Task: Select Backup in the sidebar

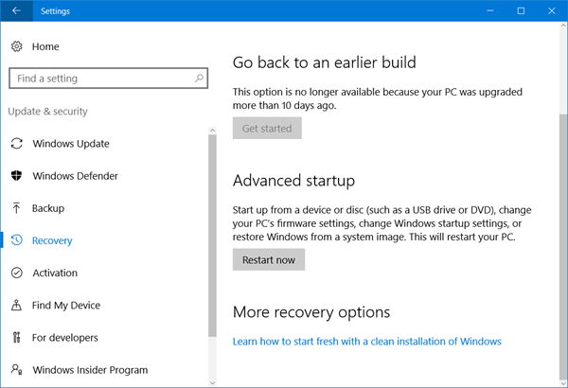Action: point(48,208)
